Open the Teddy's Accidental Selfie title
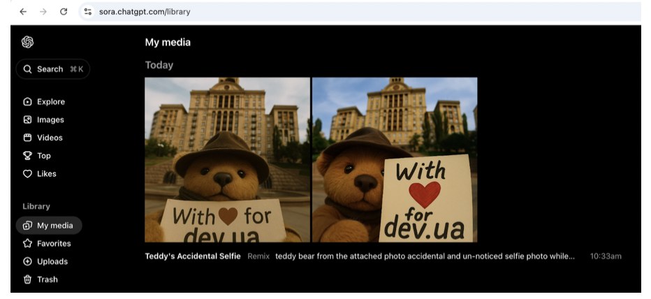The height and width of the screenshot is (299, 651). pyautogui.click(x=193, y=256)
